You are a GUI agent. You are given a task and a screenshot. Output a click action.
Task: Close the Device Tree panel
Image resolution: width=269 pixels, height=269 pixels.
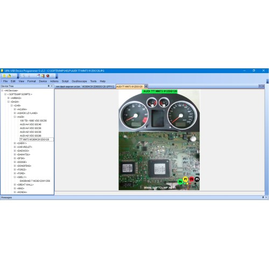point(52,86)
